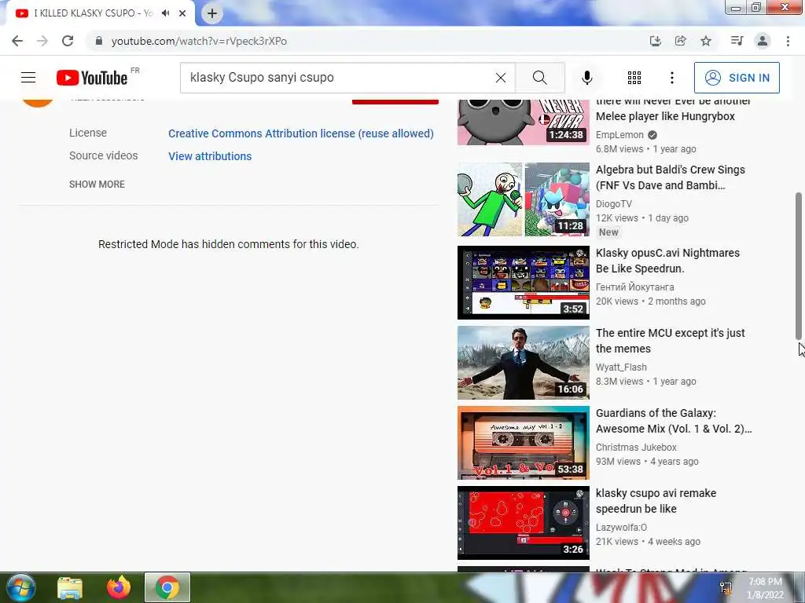Click Guardians of the Galaxy: Awesome Mix title

coord(674,421)
